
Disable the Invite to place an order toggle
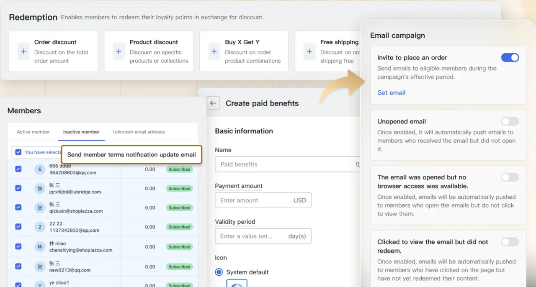[x=510, y=58]
